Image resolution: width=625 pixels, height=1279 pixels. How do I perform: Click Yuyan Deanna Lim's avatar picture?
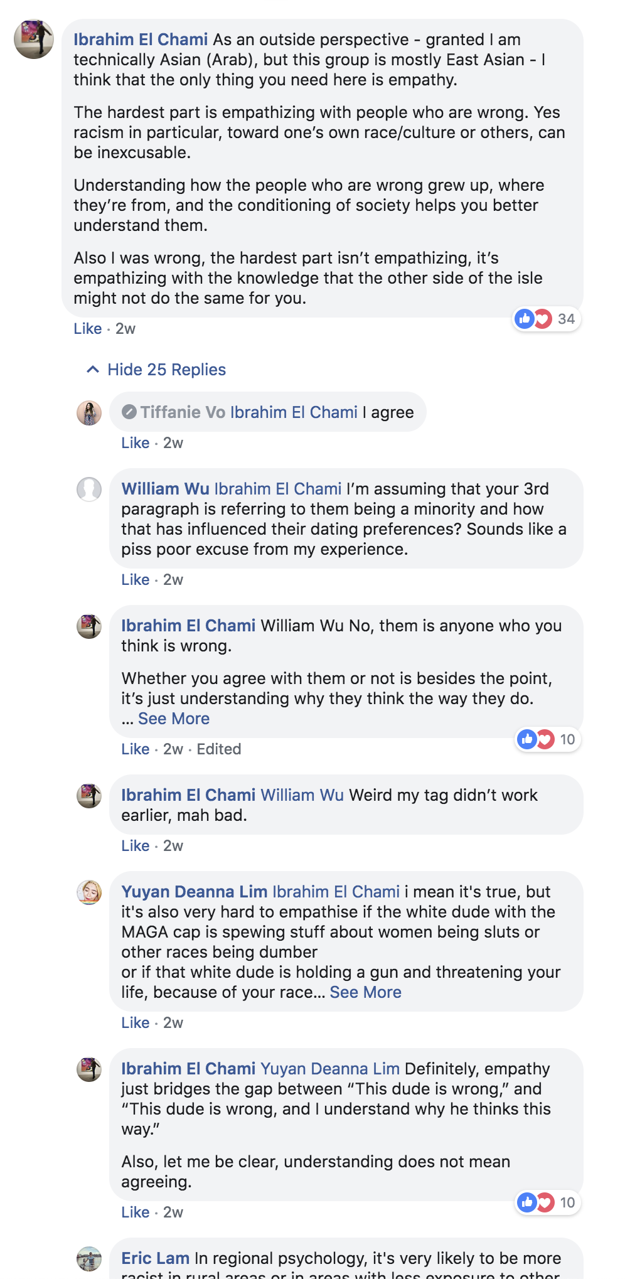(x=89, y=892)
